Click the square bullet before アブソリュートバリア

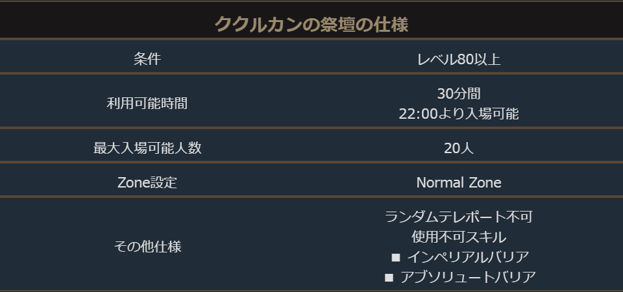389,278
